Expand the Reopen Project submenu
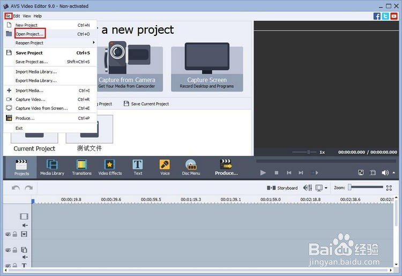 point(50,43)
